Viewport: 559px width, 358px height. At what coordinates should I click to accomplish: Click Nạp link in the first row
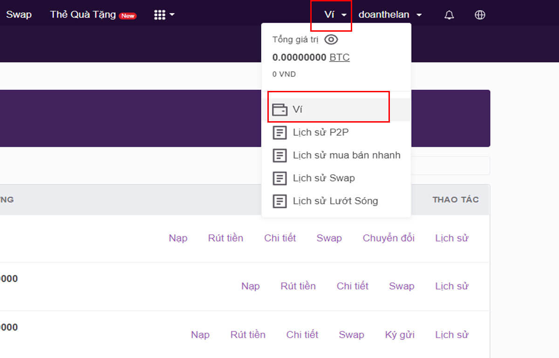pyautogui.click(x=178, y=238)
